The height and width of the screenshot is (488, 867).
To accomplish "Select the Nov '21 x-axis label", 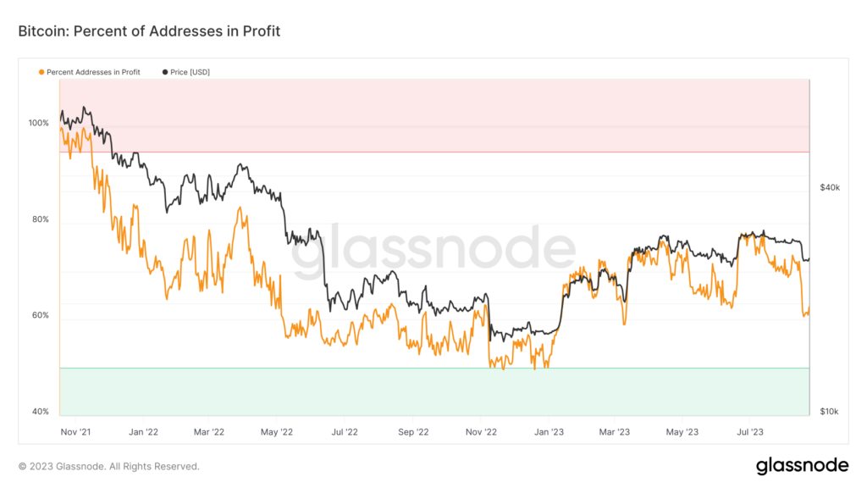I will (x=75, y=431).
